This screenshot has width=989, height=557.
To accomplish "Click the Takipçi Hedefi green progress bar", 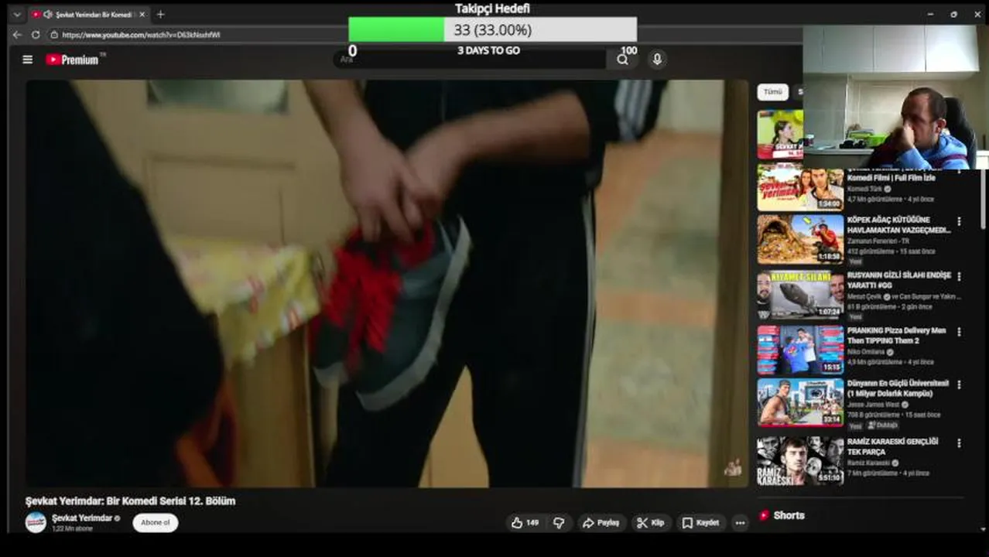I will (x=396, y=29).
